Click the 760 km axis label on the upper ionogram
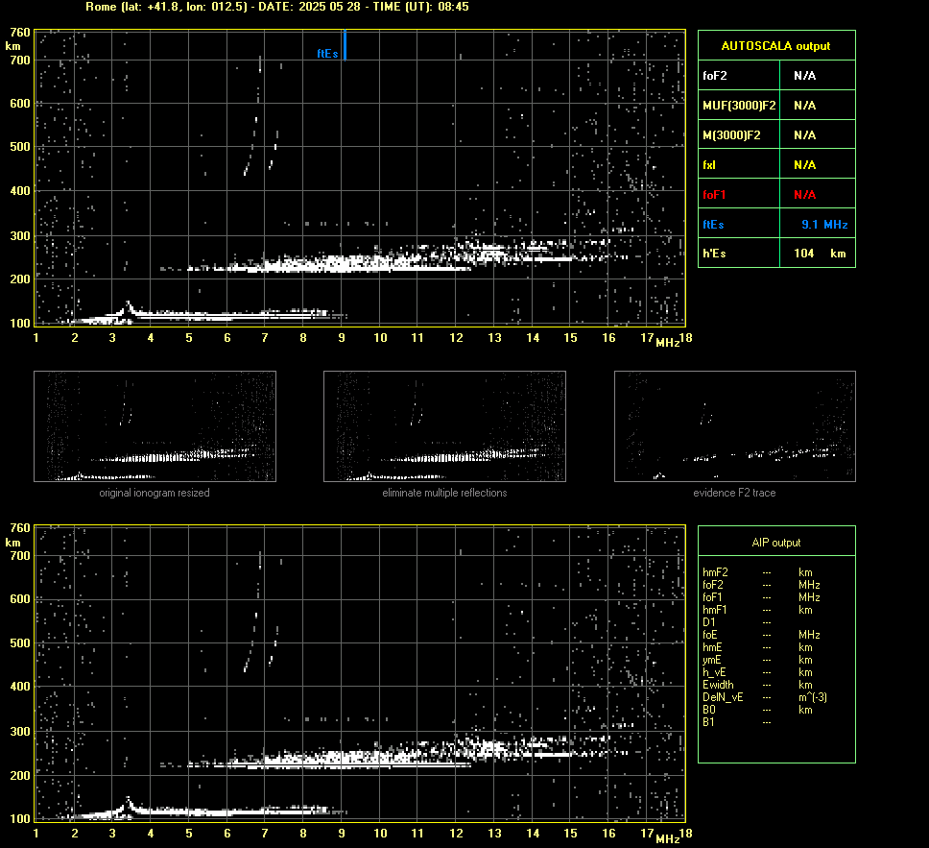This screenshot has height=848, width=929. 19,33
